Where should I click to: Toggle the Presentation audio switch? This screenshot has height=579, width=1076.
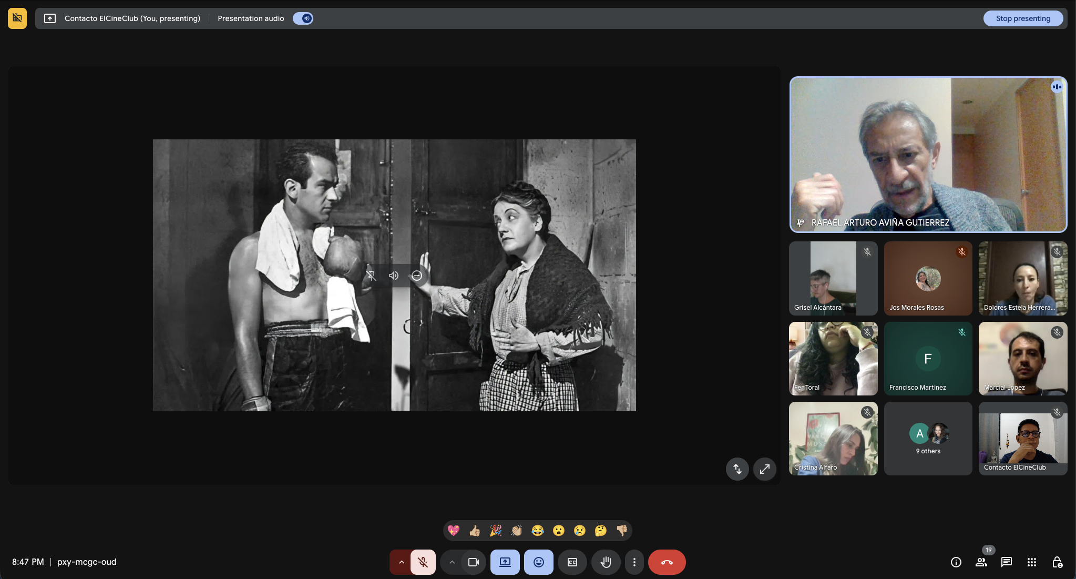coord(303,18)
